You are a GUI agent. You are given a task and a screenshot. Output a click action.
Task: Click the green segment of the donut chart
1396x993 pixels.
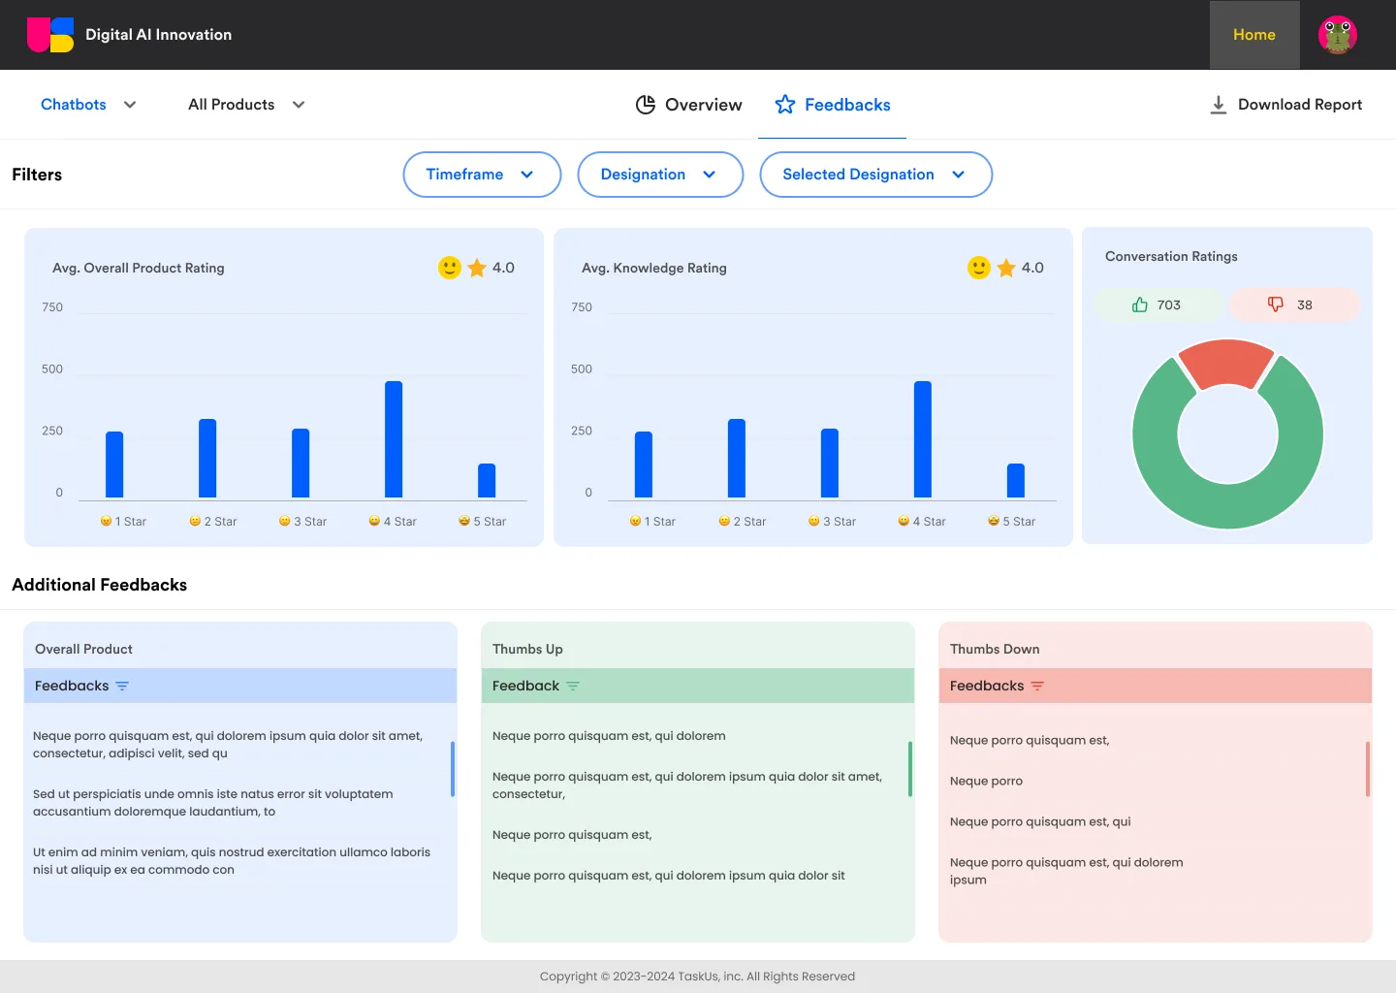point(1227,504)
